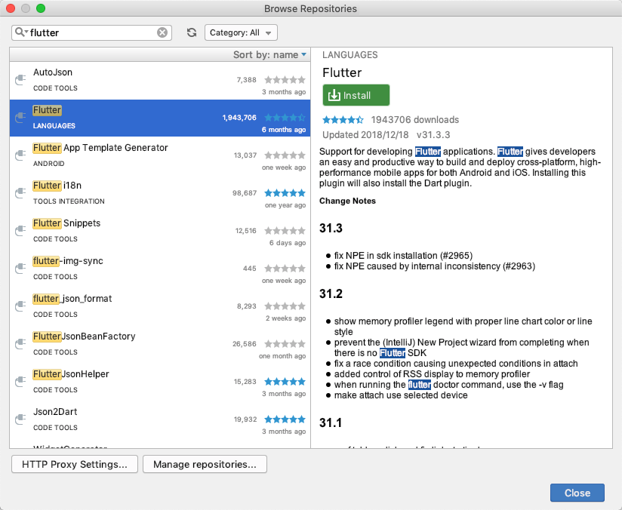This screenshot has width=622, height=510.
Task: Click the Flutter Snippets gray star rating
Action: pyautogui.click(x=285, y=230)
